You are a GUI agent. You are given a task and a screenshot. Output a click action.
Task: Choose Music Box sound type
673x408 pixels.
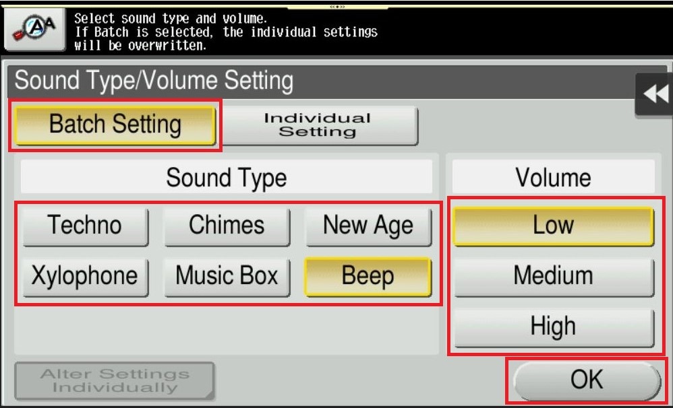coord(227,276)
